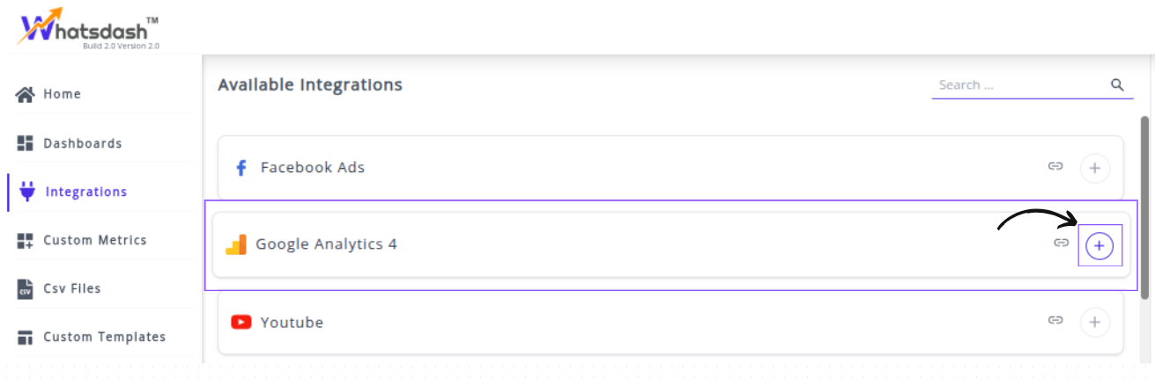The width and height of the screenshot is (1155, 378).
Task: Click the link icon for Youtube
Action: [1055, 321]
